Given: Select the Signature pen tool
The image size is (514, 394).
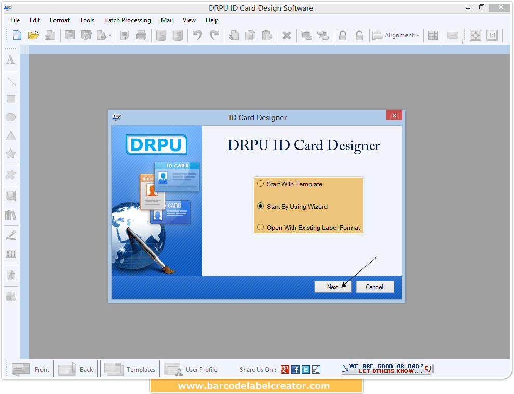Looking at the screenshot, I should pyautogui.click(x=11, y=235).
